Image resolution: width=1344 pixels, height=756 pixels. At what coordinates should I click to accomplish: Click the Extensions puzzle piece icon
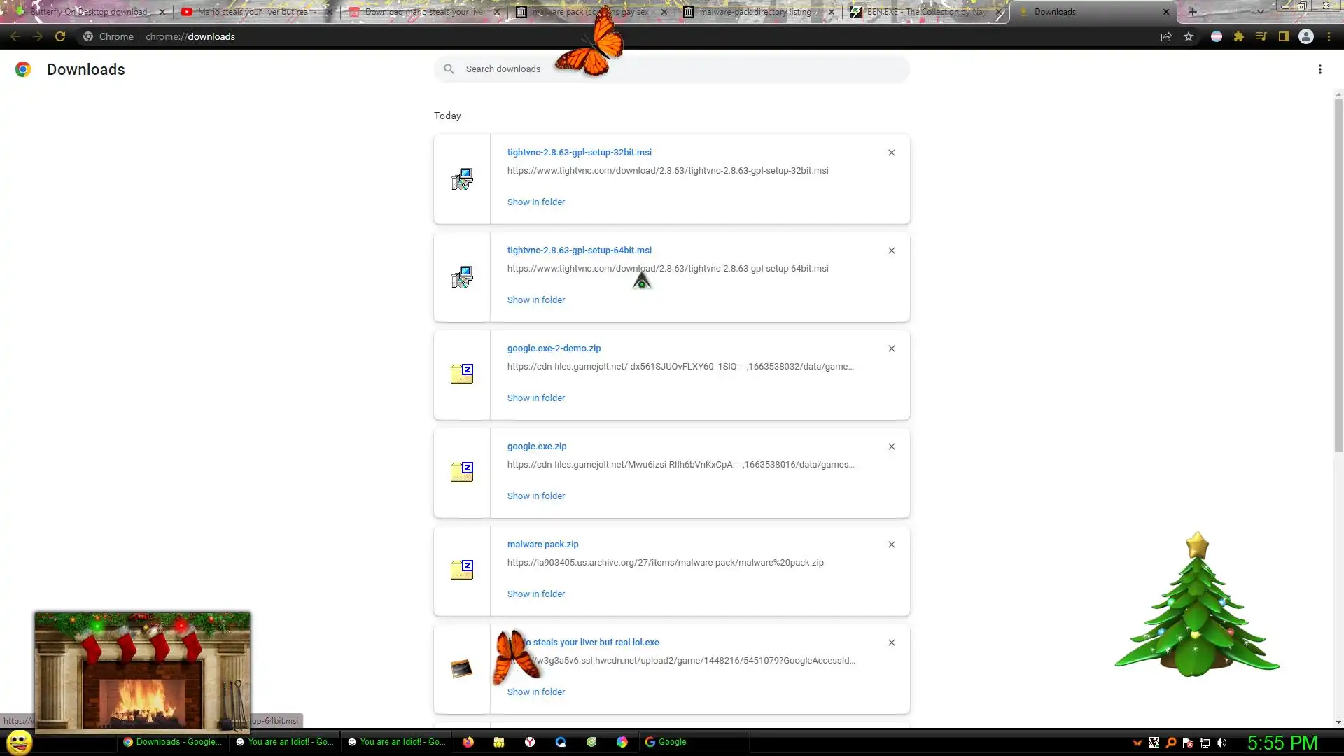1238,36
